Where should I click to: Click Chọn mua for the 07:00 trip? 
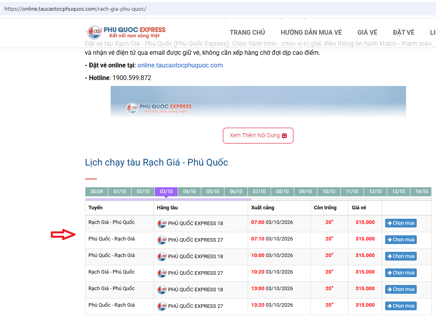[x=401, y=223]
